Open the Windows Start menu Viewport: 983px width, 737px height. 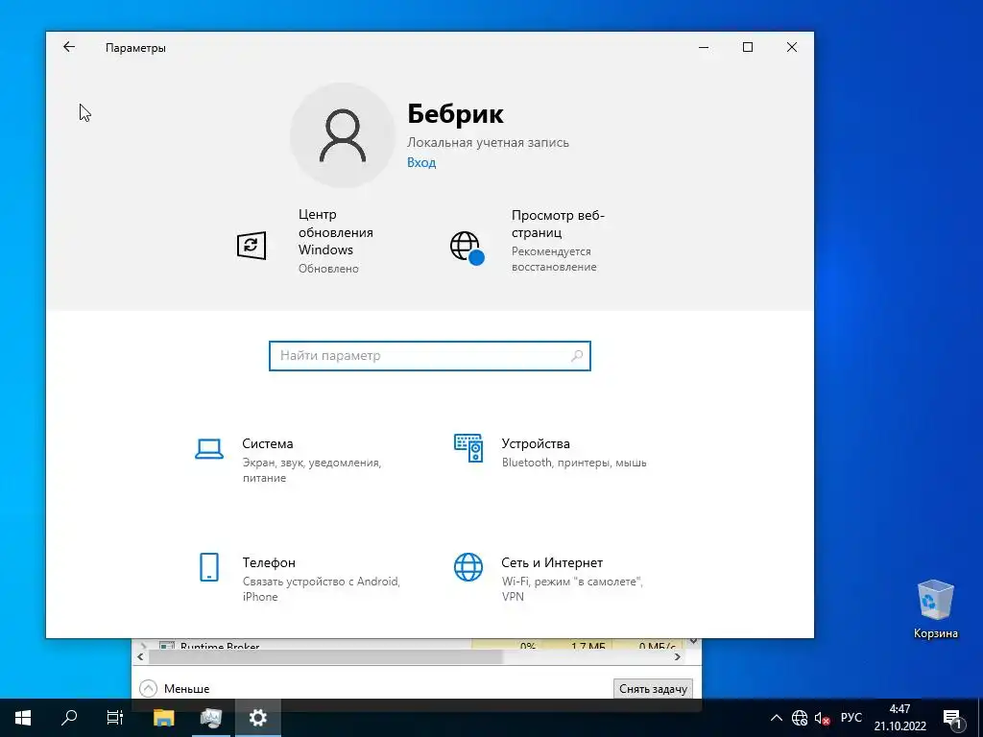[23, 718]
